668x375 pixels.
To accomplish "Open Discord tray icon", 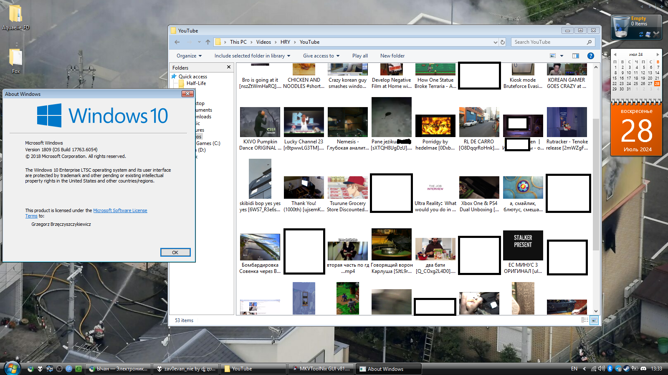I will click(643, 369).
